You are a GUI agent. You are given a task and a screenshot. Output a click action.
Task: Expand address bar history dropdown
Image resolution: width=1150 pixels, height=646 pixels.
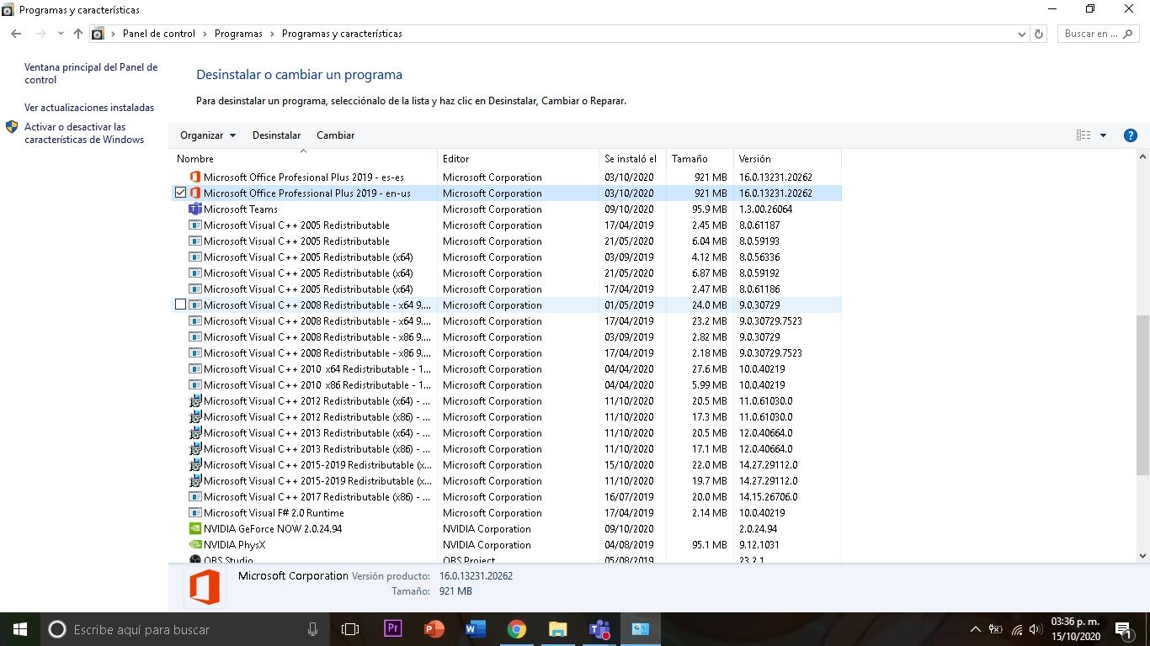point(1022,34)
